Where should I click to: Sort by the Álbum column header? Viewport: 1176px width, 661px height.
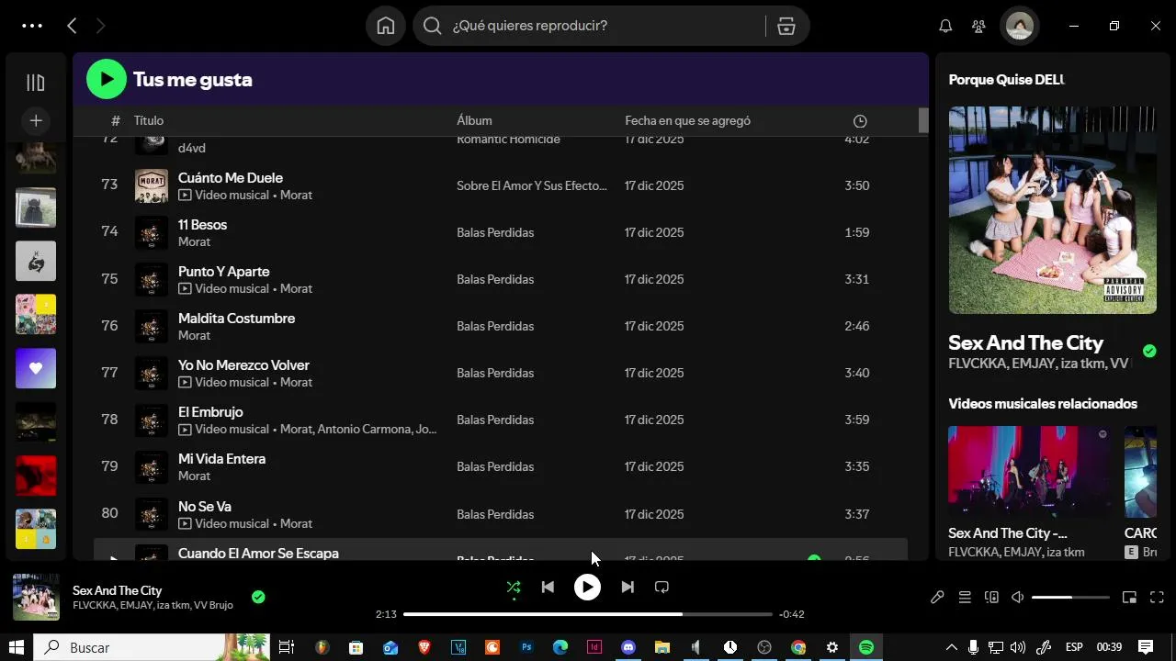point(474,120)
